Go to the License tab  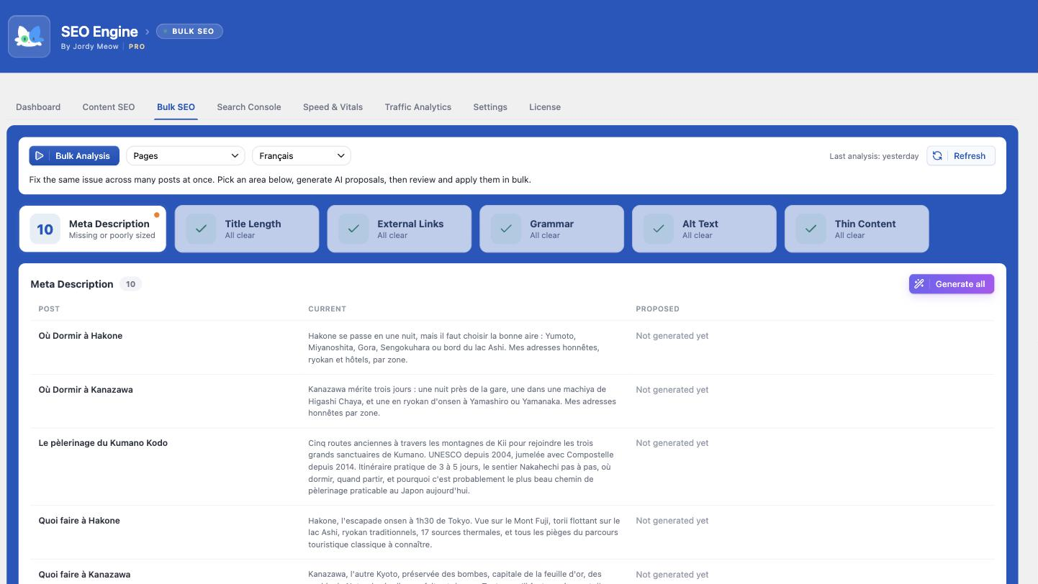coord(545,107)
